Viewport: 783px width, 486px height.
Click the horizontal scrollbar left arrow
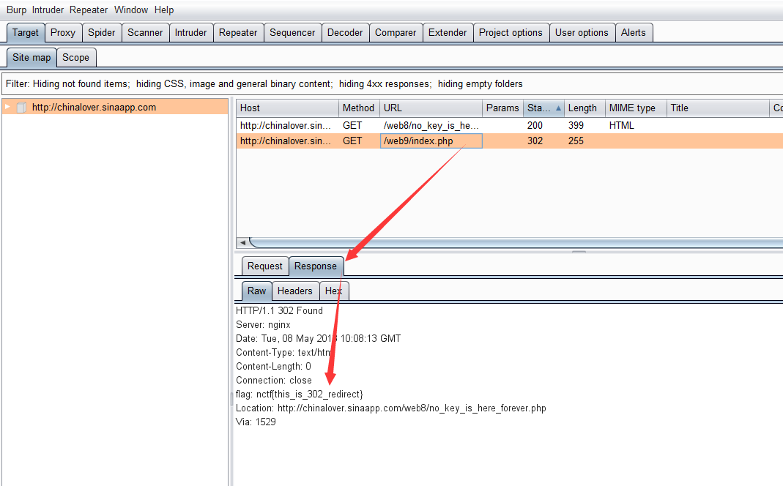tap(242, 242)
